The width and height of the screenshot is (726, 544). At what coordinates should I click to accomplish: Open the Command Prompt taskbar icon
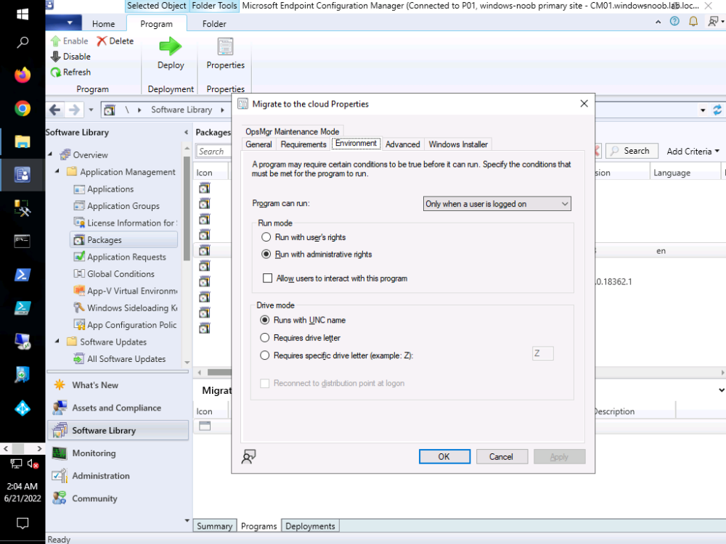23,241
